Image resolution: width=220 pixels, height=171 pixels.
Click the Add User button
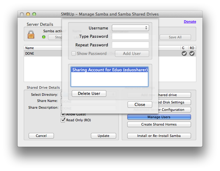(132, 53)
